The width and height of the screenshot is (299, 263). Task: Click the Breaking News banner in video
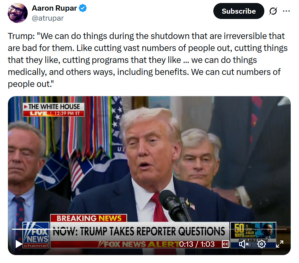89,218
